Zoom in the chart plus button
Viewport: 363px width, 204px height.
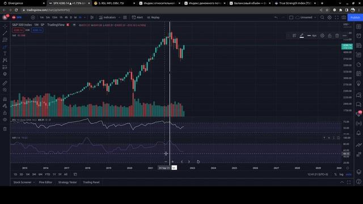(x=172, y=161)
